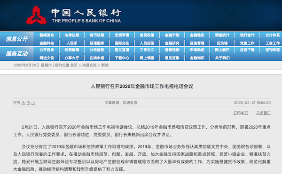This screenshot has height=174, width=282.
Task: Open 下载中心 navigation link
Action: [x=122, y=58]
